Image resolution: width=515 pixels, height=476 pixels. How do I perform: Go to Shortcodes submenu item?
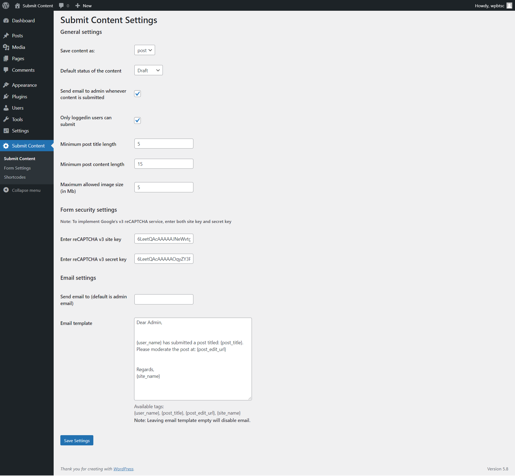(x=15, y=177)
